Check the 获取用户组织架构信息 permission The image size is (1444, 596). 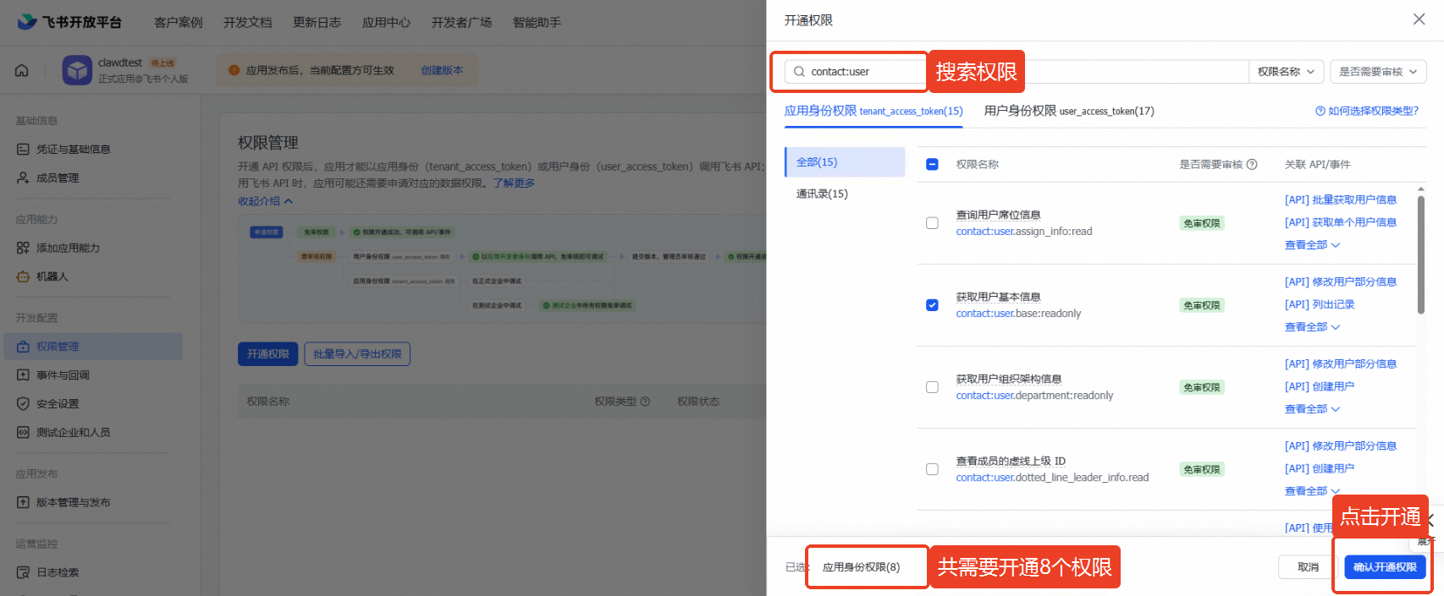(932, 387)
